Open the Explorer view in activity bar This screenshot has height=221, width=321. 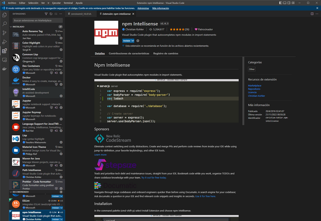[x=4, y=15]
